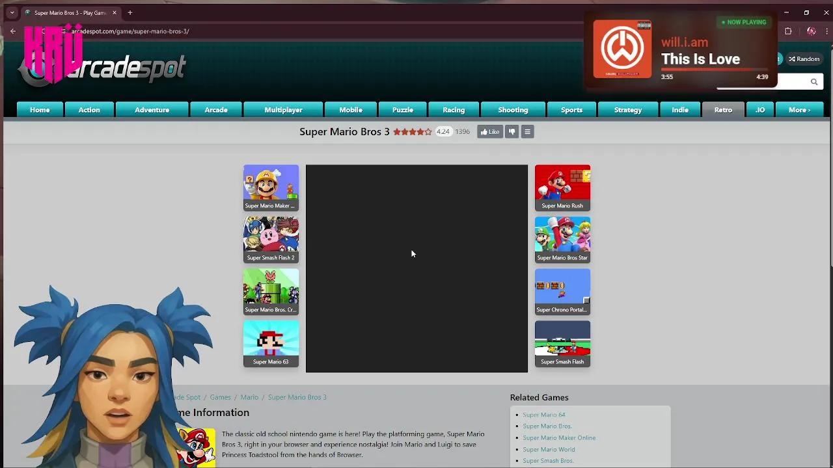Open the Retro category tab
Image resolution: width=833 pixels, height=468 pixels.
723,110
